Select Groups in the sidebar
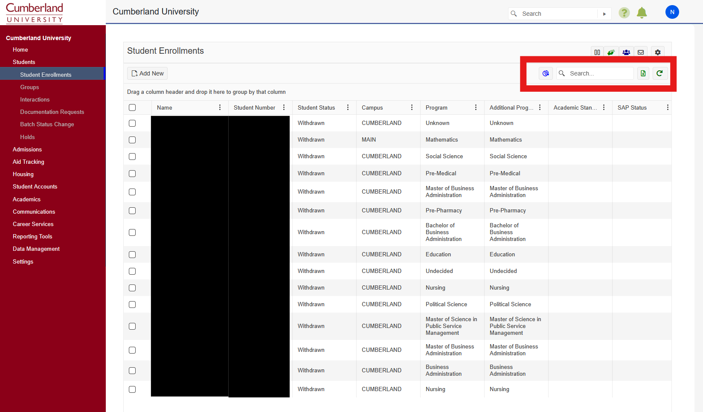The height and width of the screenshot is (412, 703). click(x=29, y=87)
